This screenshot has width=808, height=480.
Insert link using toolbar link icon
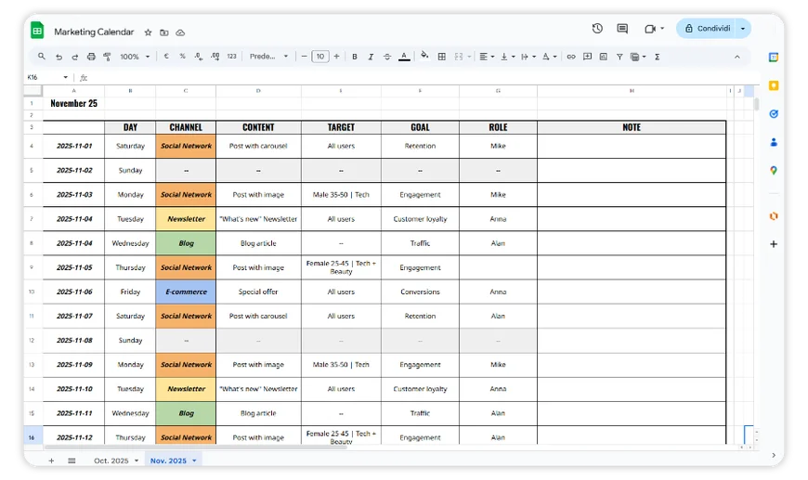pos(571,57)
